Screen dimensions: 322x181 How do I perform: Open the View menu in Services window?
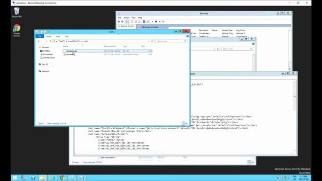point(133,18)
